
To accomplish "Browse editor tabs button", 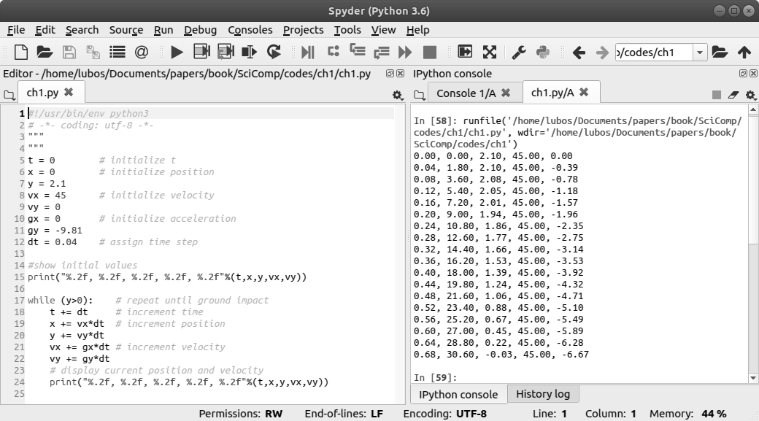I will pos(9,95).
